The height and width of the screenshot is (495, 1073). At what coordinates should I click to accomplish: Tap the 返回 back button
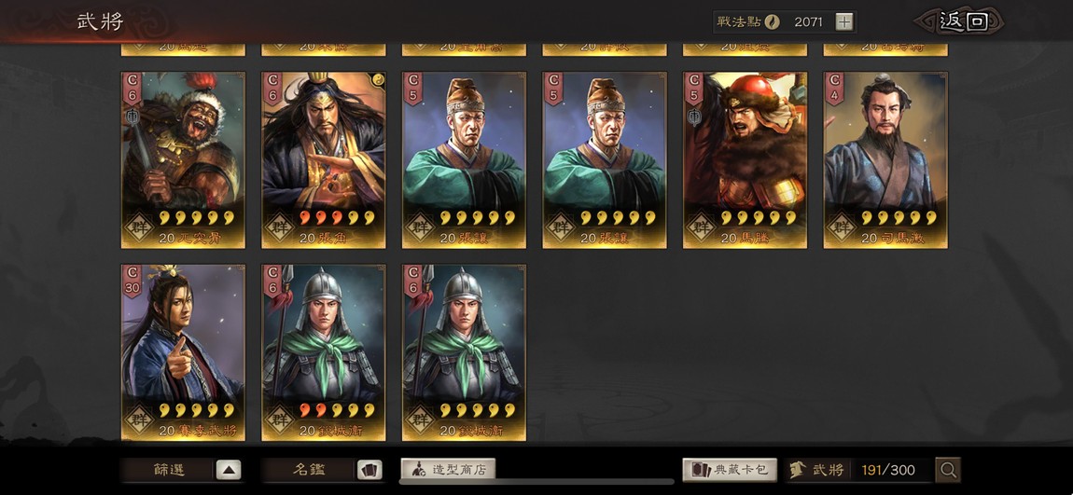(964, 21)
